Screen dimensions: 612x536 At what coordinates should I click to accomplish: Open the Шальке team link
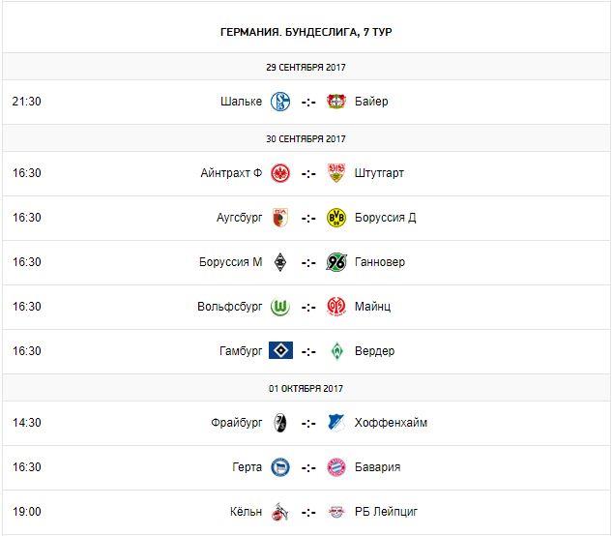click(x=241, y=102)
